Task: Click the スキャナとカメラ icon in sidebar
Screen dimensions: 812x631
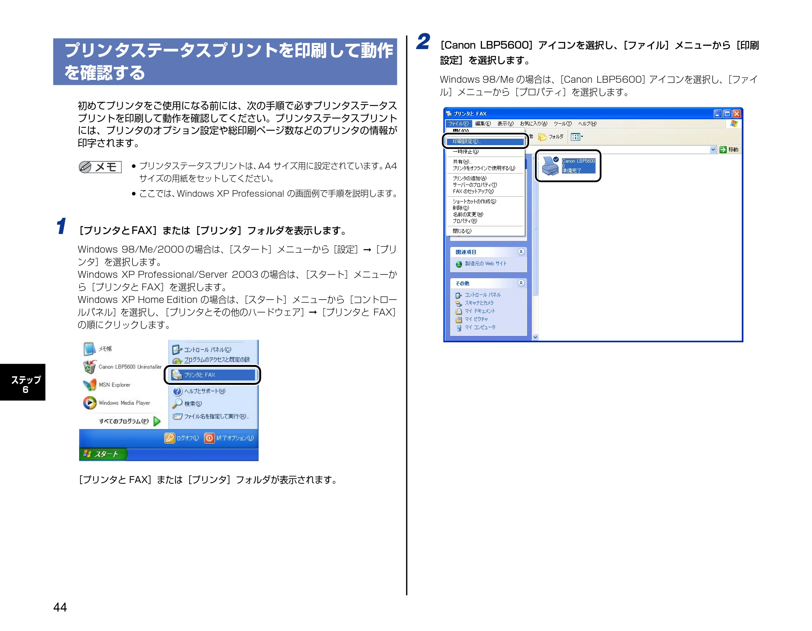Action: click(x=459, y=303)
